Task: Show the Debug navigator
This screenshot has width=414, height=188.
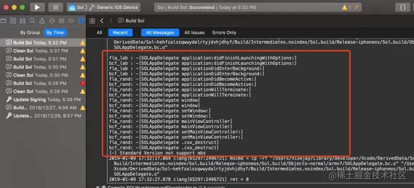Action: coord(62,21)
